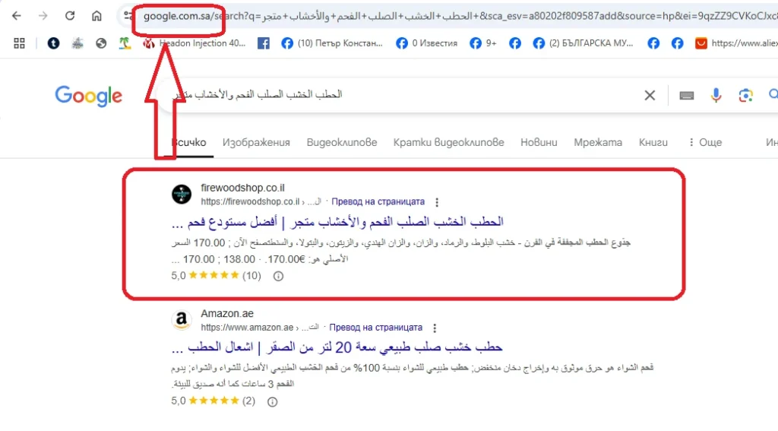Open the Кратки видеоклипове tab
Image resolution: width=778 pixels, height=431 pixels.
[x=448, y=142]
